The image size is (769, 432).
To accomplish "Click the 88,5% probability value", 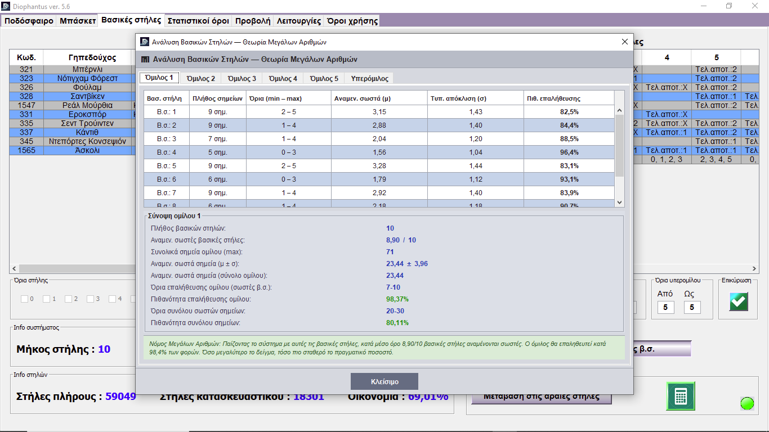I will click(x=569, y=139).
